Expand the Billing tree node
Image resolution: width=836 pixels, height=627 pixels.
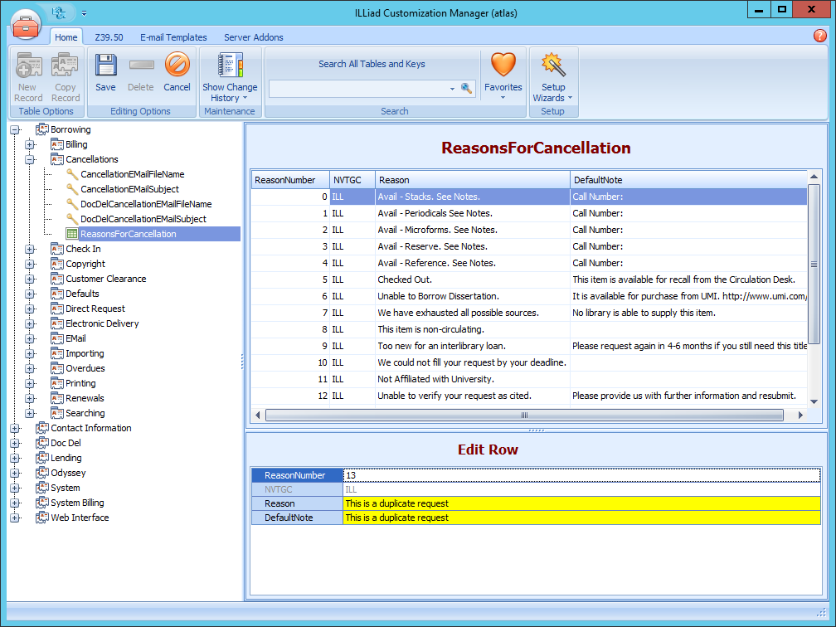coord(31,144)
